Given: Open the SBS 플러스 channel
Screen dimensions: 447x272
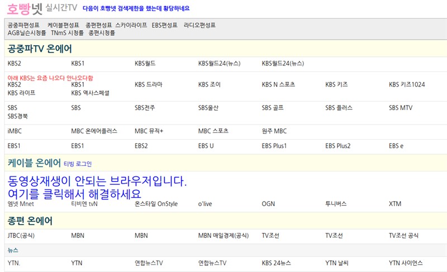Looking at the screenshot, I should click(x=339, y=108).
